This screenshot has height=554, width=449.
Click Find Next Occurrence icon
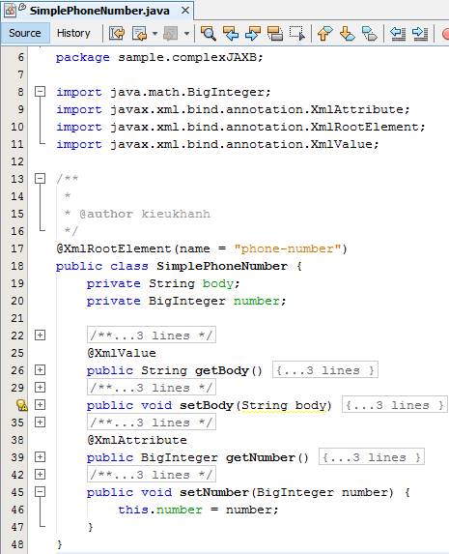point(253,34)
